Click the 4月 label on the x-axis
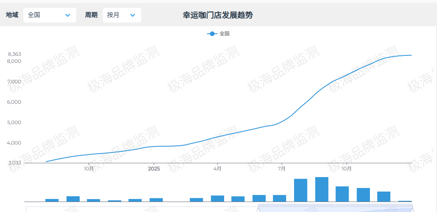This screenshot has height=212, width=437. click(x=217, y=169)
